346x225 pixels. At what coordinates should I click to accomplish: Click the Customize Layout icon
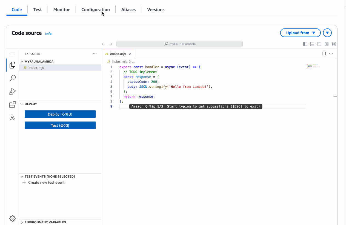tap(327, 44)
